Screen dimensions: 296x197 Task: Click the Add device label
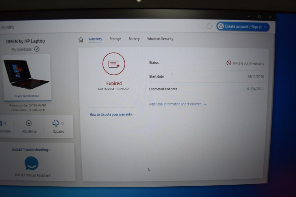[x=29, y=131]
